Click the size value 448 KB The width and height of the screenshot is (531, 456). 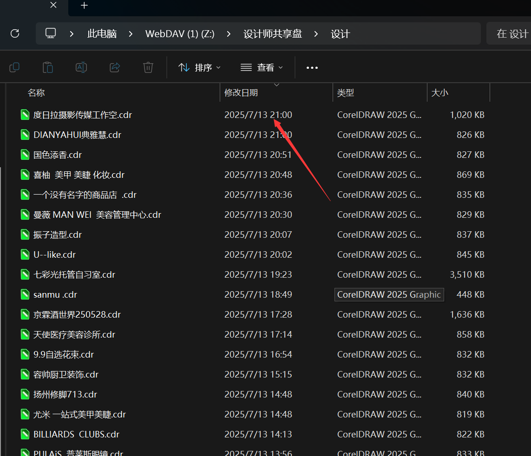click(471, 294)
